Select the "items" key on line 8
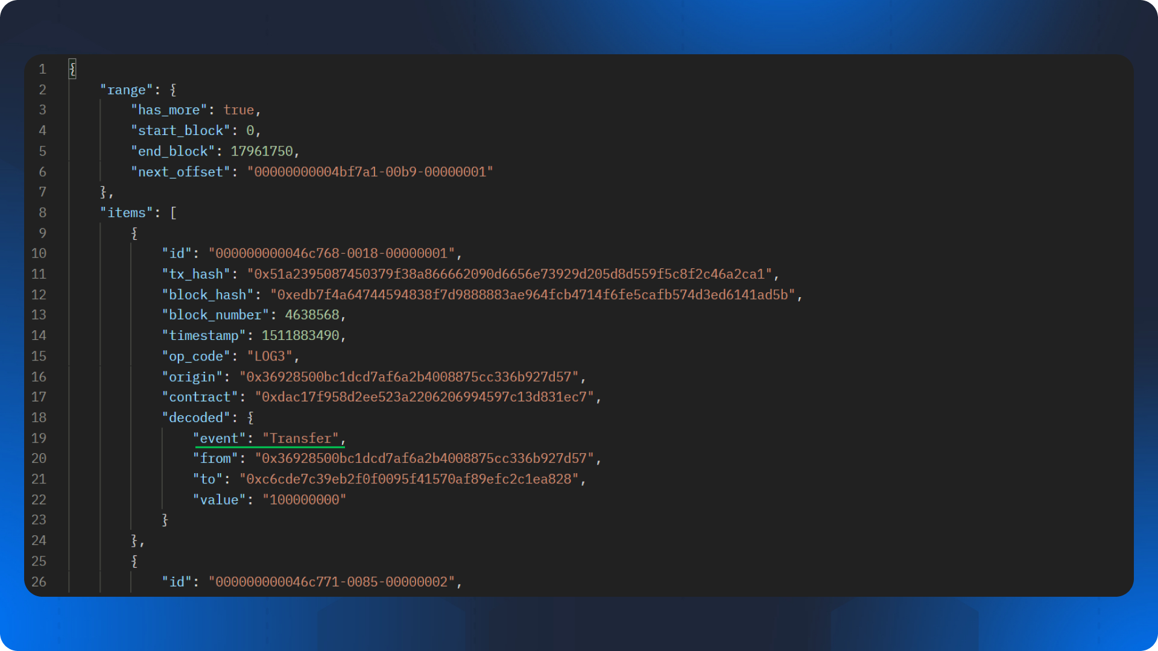 point(126,213)
